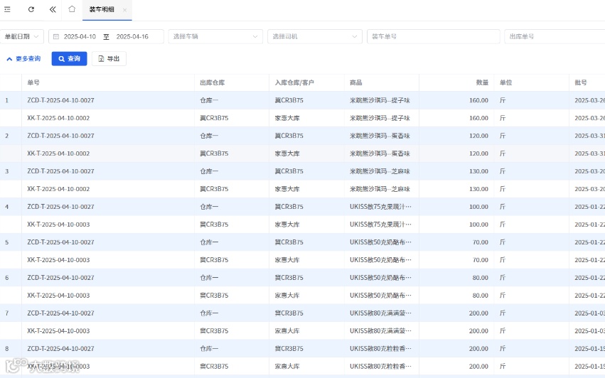Select end date 2025-04-16 field
This screenshot has height=378, width=605.
132,37
